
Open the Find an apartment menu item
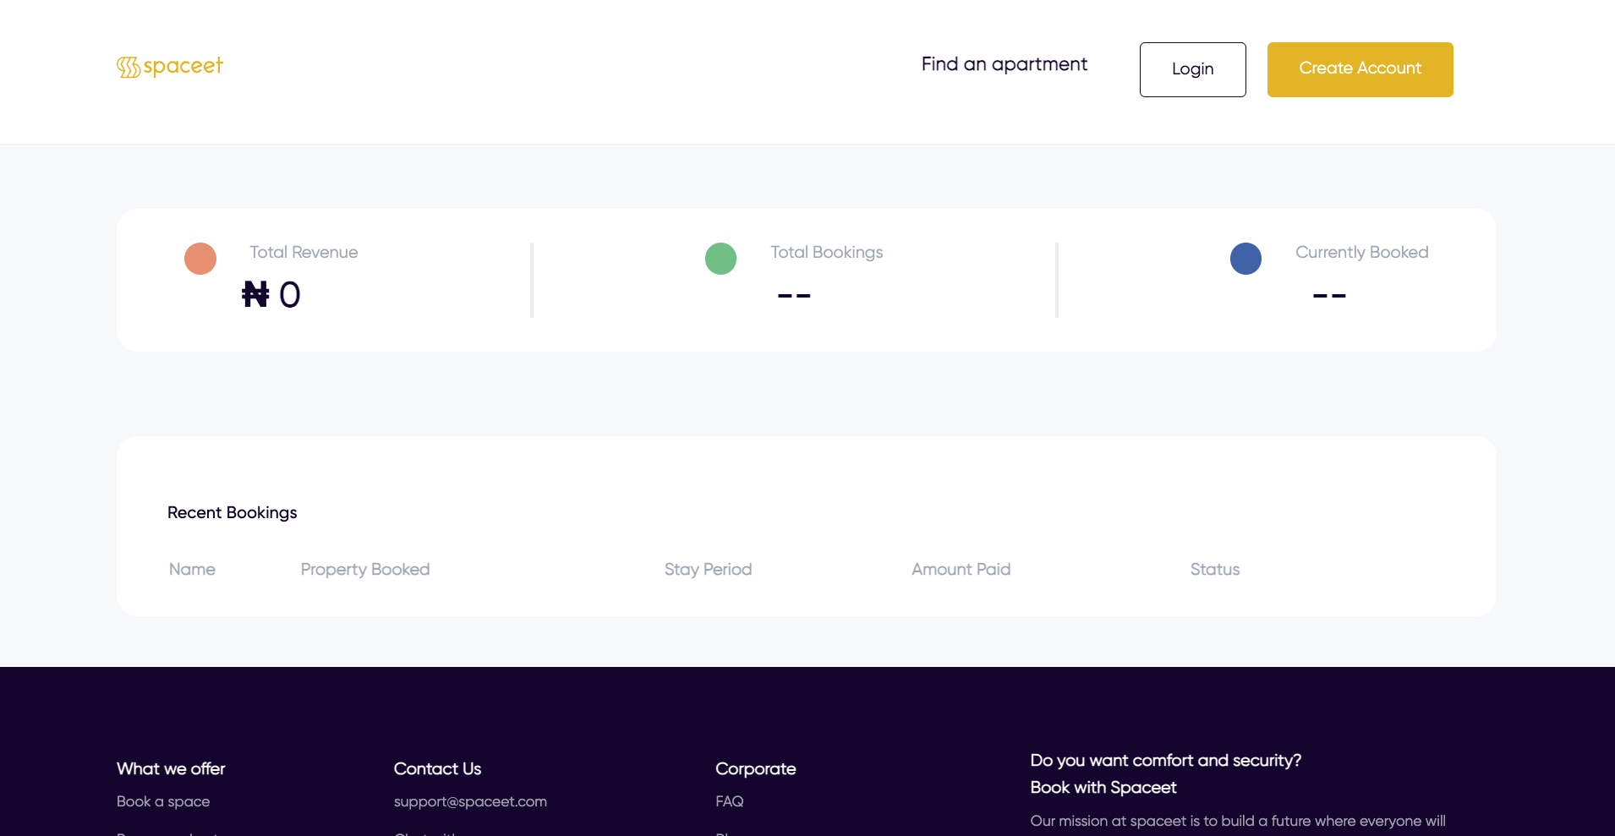pos(1005,64)
